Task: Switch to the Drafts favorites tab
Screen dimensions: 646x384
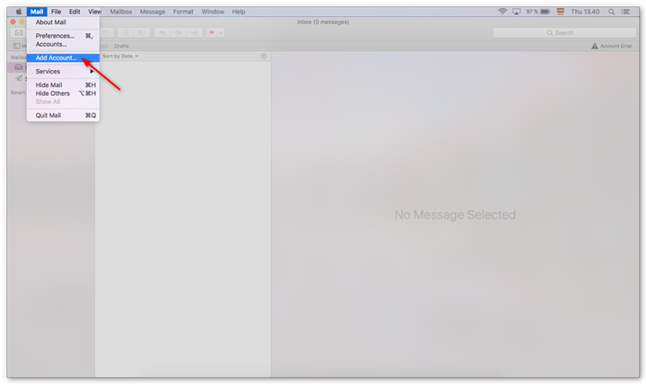Action: point(121,46)
